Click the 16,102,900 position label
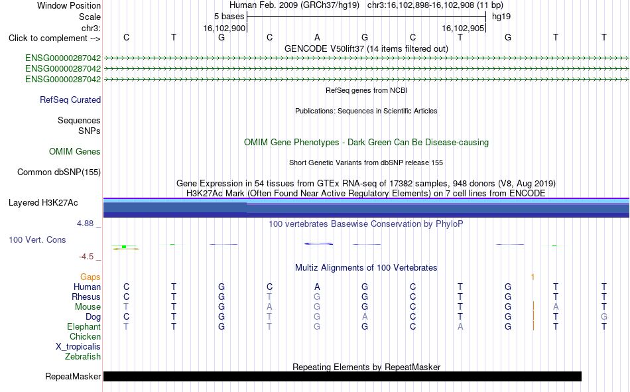 (224, 28)
